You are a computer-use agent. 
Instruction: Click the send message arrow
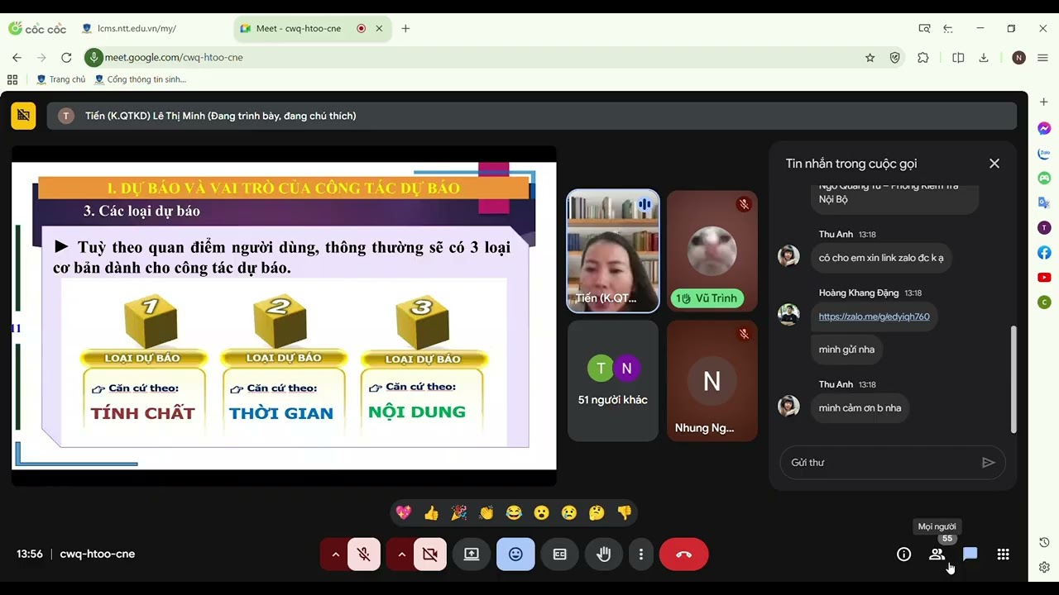(989, 463)
